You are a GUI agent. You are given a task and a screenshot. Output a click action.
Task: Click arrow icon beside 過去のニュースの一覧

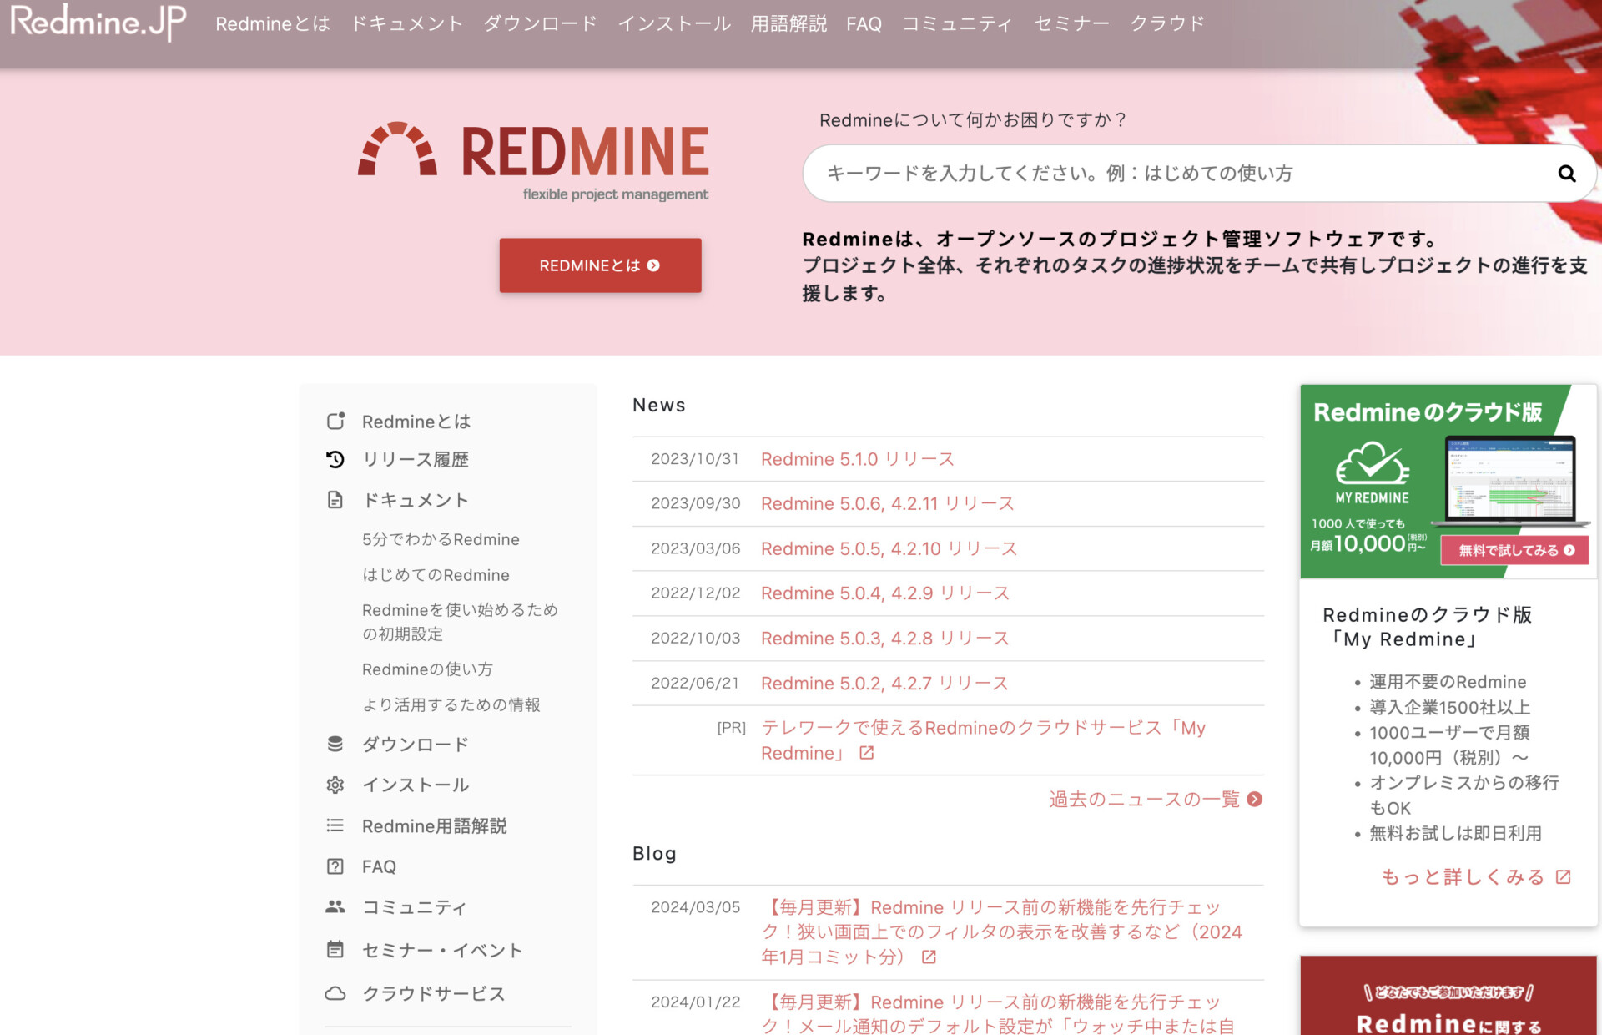tap(1254, 799)
